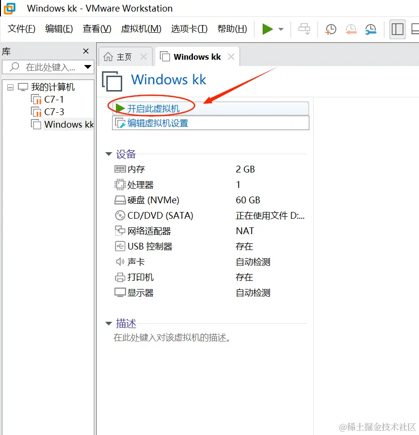419x435 pixels.
Task: Click the 60 GB disk size value
Action: [248, 200]
